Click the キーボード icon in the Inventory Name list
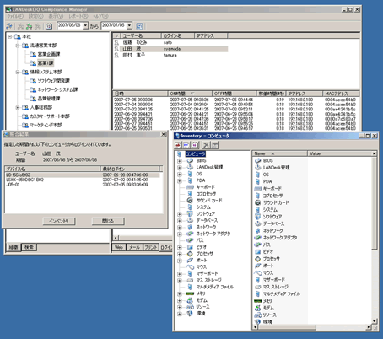Image resolution: width=383 pixels, height=339 pixels. 258,188
